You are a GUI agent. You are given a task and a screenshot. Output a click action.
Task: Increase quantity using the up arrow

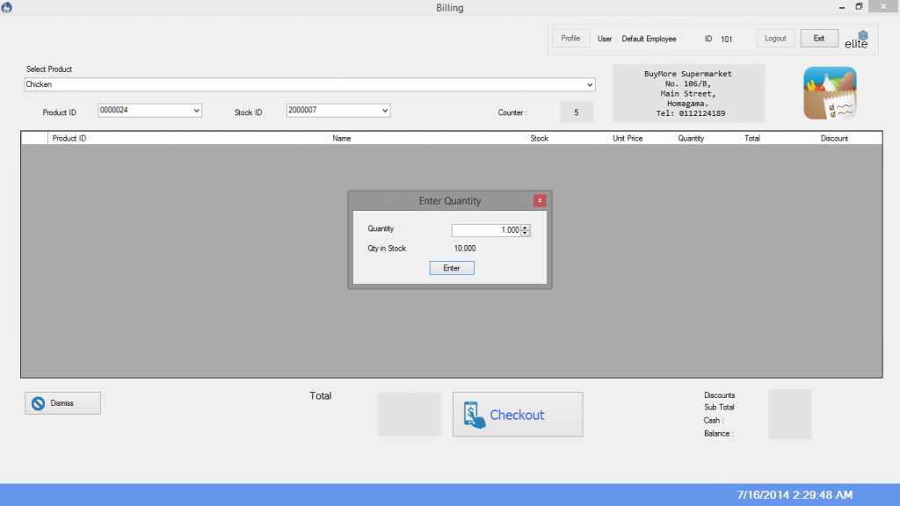[526, 228]
